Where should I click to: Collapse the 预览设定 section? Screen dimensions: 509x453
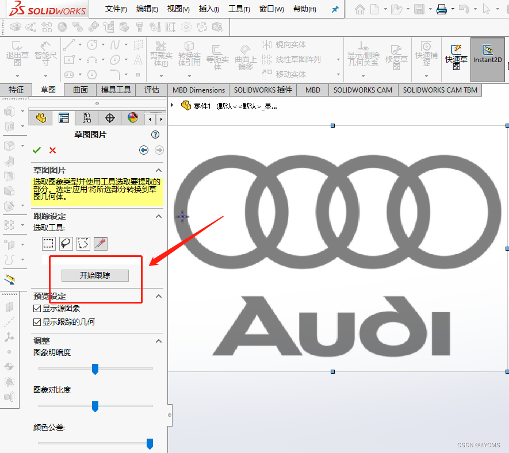pyautogui.click(x=159, y=296)
